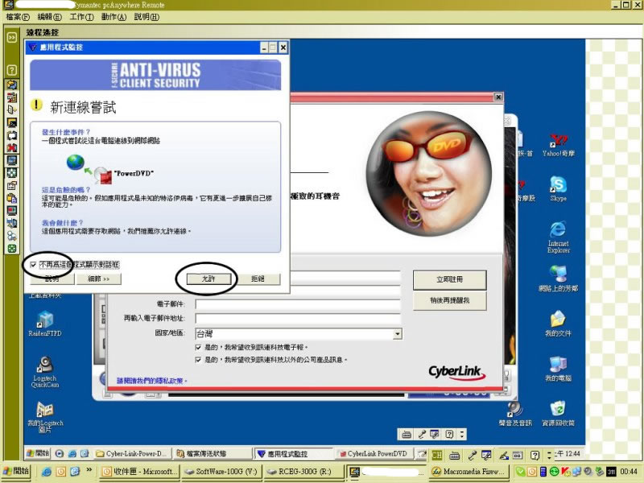Open the 資源回收筒 (Recycle Bin) desktop icon
644x483 pixels.
(558, 414)
